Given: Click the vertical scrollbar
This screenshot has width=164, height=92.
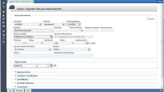Looking at the screenshot, I should pyautogui.click(x=162, y=41).
